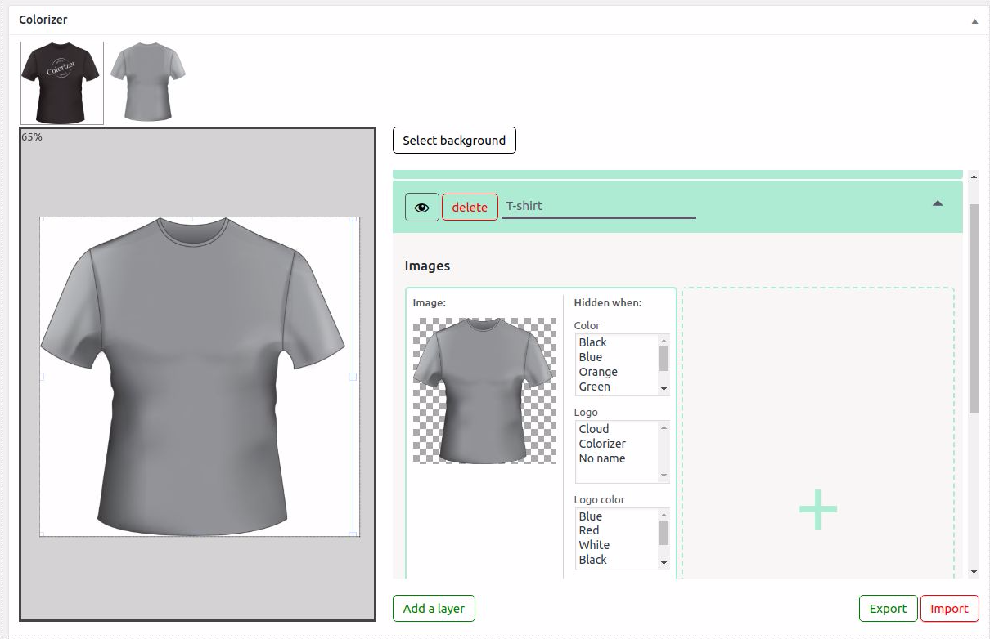The height and width of the screenshot is (639, 990).
Task: Import a colorizer configuration
Action: tap(949, 608)
